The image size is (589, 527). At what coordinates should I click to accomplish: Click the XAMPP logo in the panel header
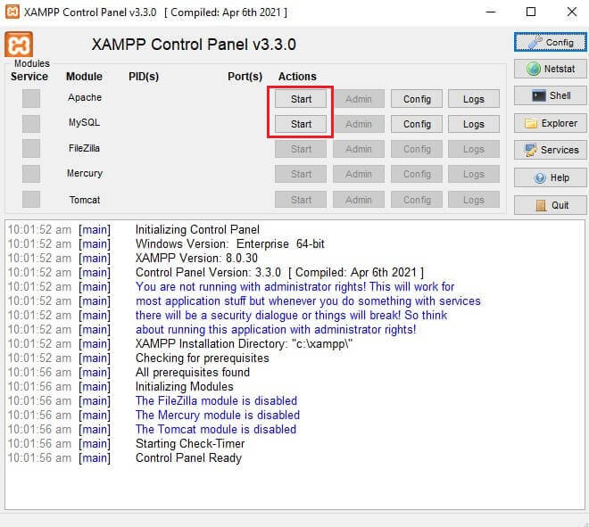pyautogui.click(x=19, y=45)
